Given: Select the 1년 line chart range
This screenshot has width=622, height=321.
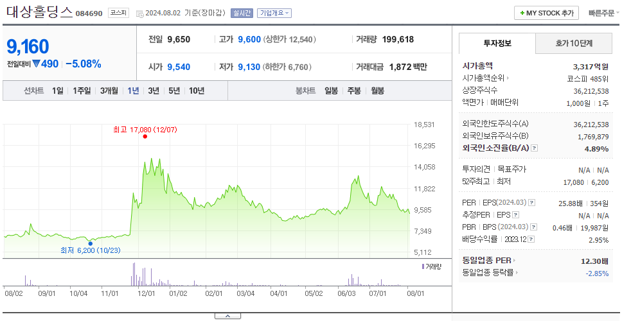Looking at the screenshot, I should click(x=133, y=91).
